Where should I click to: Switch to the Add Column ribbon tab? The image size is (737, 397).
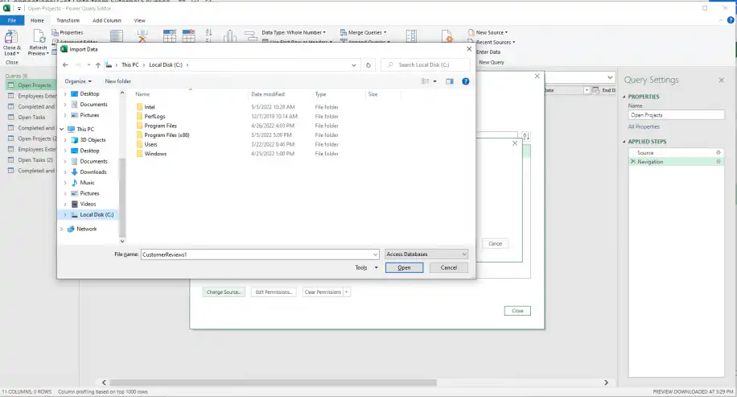tap(107, 20)
